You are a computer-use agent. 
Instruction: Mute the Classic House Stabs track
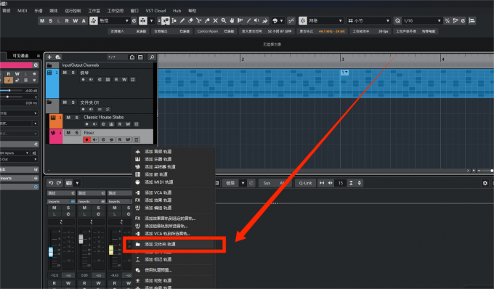click(68, 117)
